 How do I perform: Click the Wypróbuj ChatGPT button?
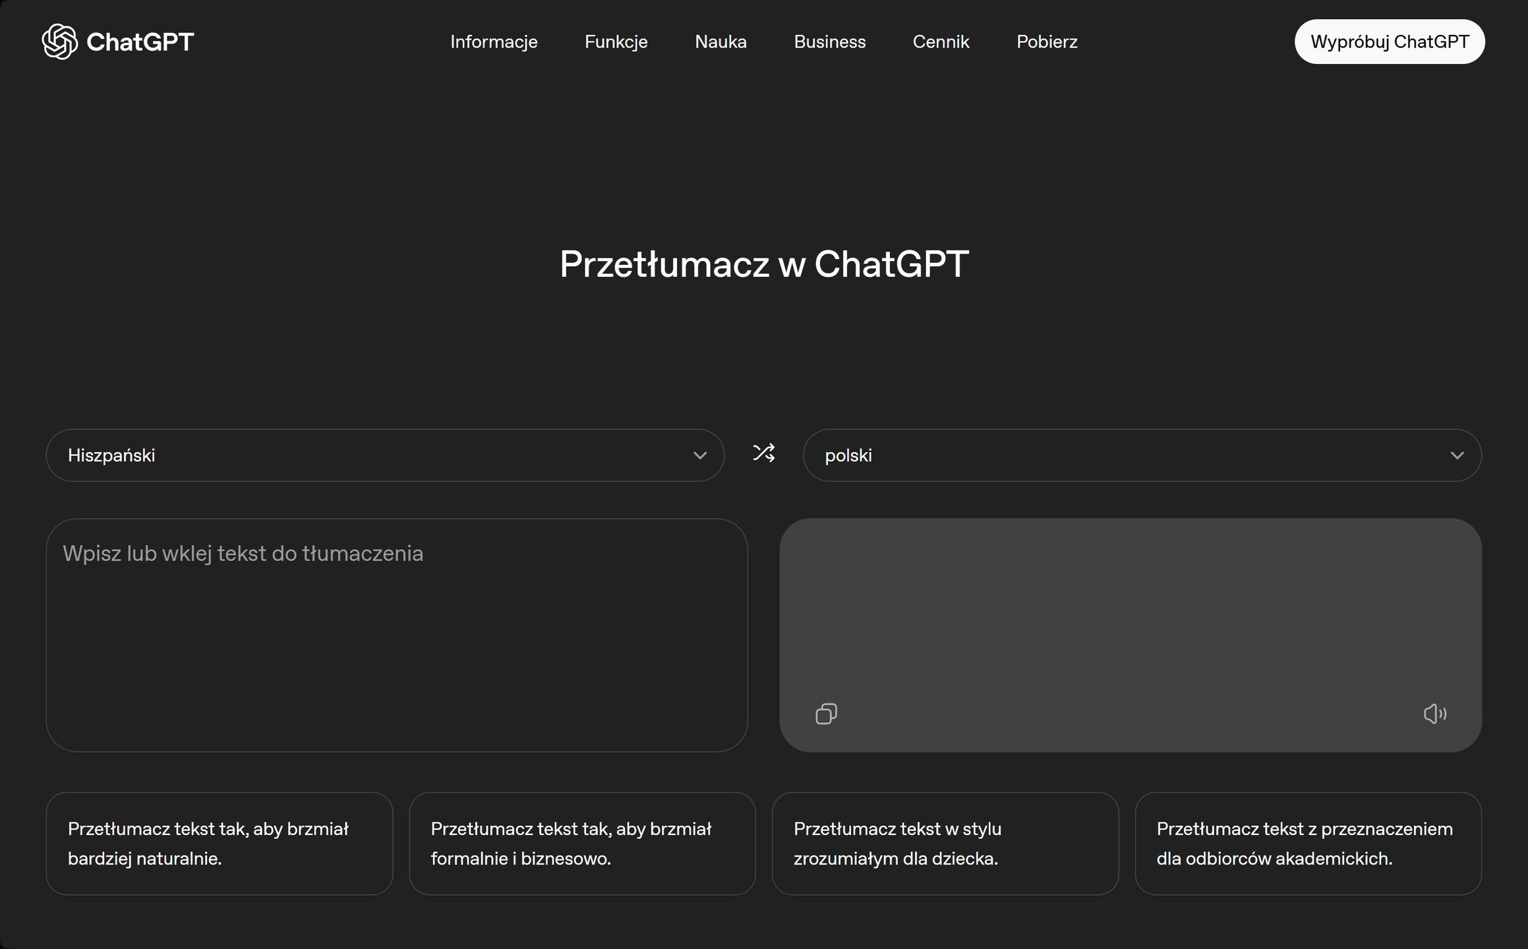click(1390, 42)
